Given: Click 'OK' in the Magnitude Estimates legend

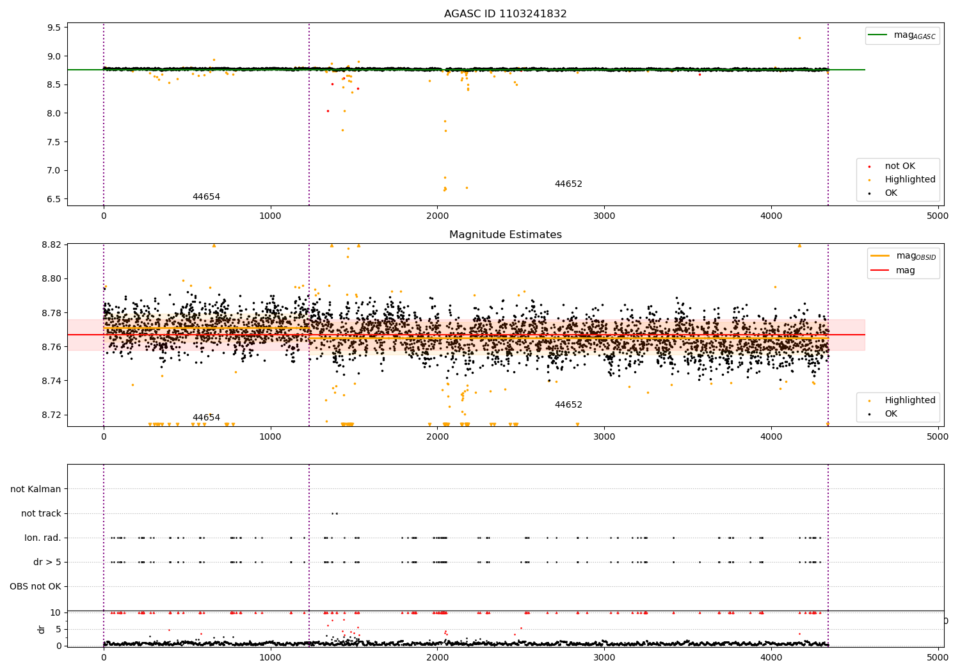Looking at the screenshot, I should pos(891,414).
